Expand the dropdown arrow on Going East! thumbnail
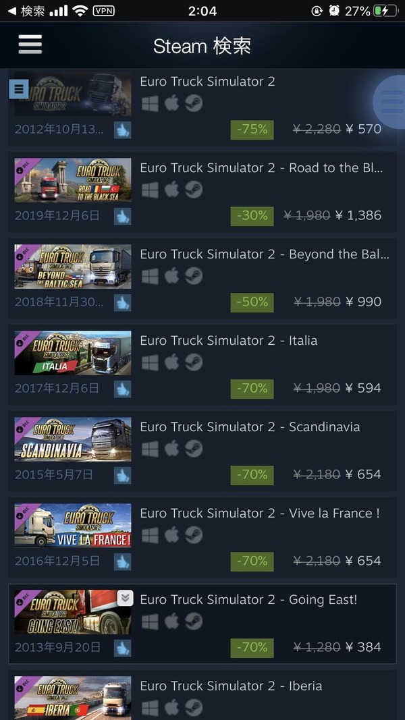Viewport: 405px width, 720px height. [125, 598]
